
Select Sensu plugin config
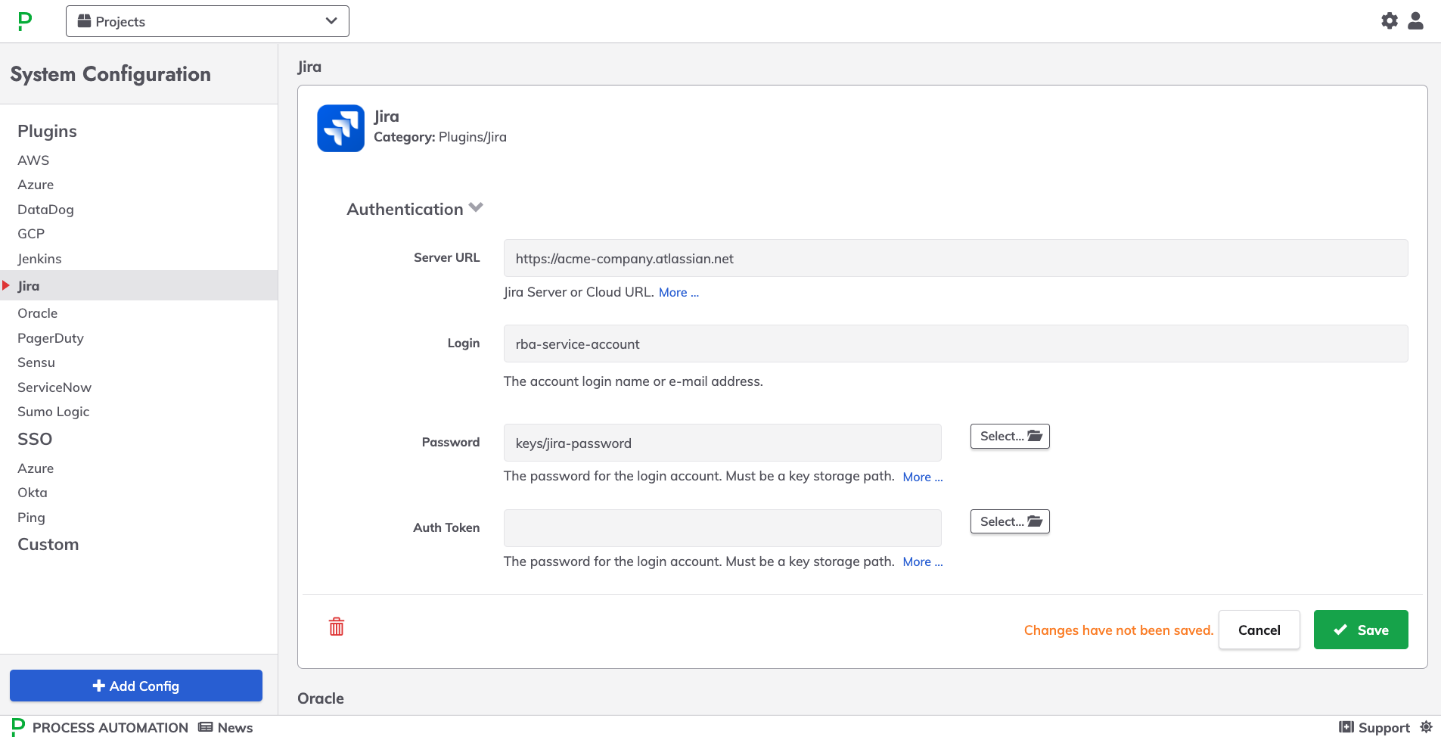tap(36, 362)
